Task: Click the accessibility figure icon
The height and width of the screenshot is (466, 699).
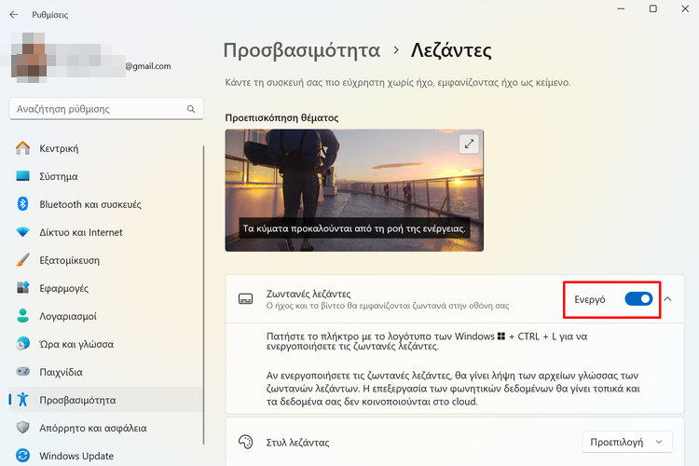Action: click(x=22, y=400)
